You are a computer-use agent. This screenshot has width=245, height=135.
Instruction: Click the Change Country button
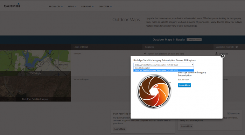(194, 40)
